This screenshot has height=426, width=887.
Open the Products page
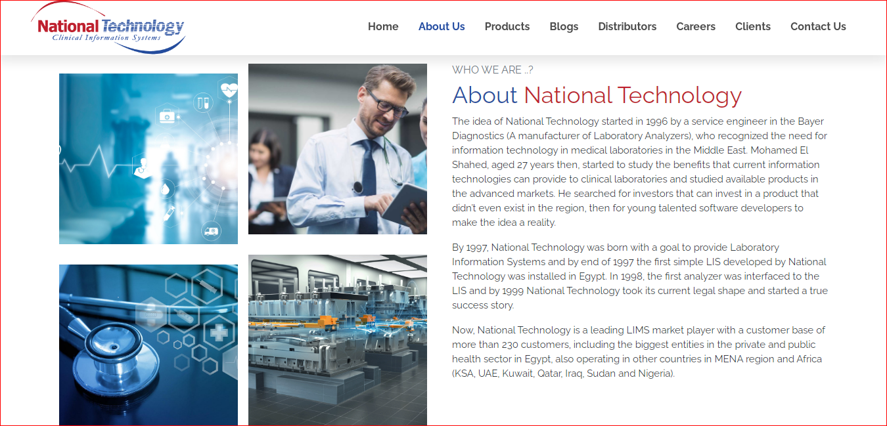tap(507, 27)
